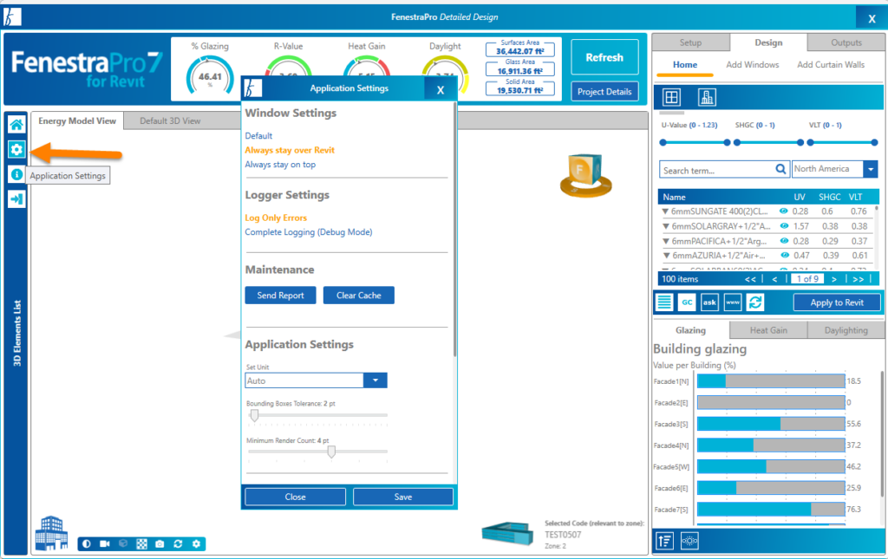The width and height of the screenshot is (888, 559).
Task: Switch to the Default 3D View tab
Action: [170, 120]
